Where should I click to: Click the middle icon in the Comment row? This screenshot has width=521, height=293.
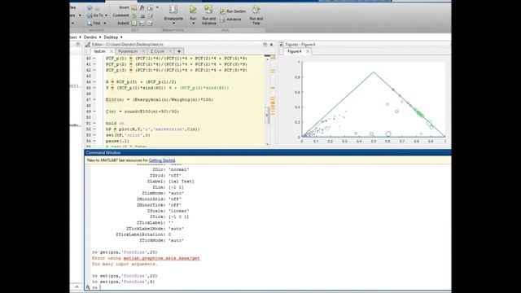pyautogui.click(x=142, y=15)
